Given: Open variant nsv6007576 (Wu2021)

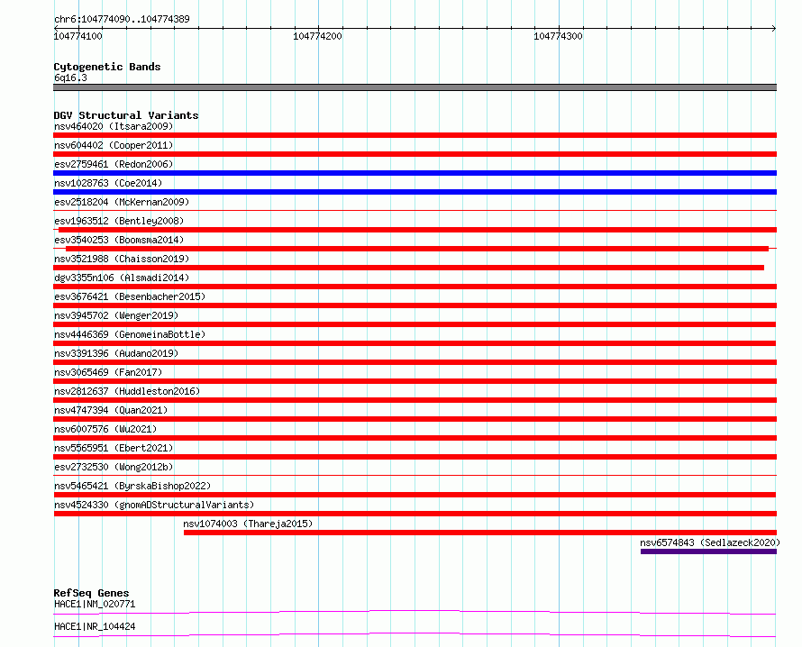Looking at the screenshot, I should click(105, 429).
